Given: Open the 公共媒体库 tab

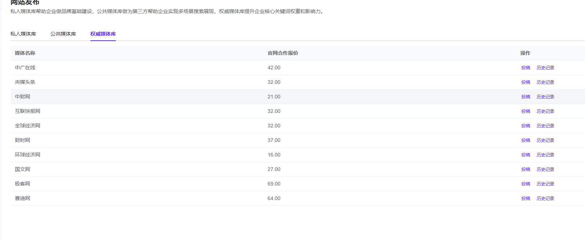Looking at the screenshot, I should [63, 34].
